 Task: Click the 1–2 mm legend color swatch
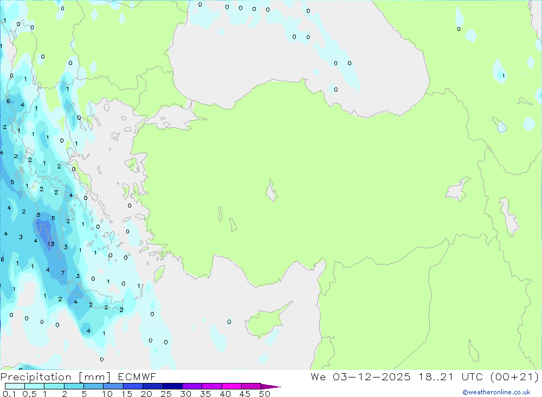tap(54, 386)
